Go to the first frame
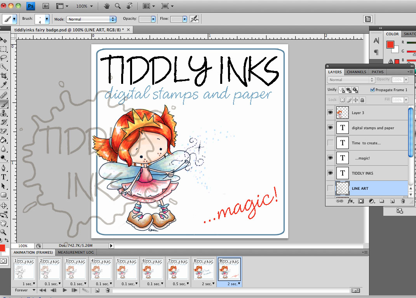 click(x=42, y=290)
